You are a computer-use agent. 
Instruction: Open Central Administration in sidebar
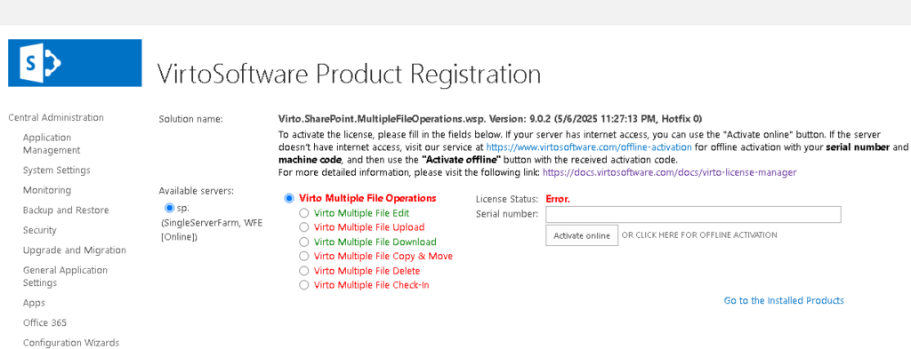point(56,118)
